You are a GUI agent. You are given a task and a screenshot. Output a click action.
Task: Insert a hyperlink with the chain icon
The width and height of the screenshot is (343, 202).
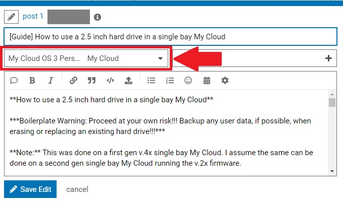click(x=73, y=81)
